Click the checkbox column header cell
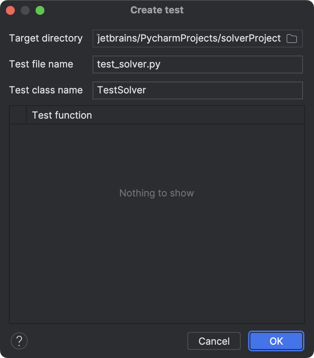The width and height of the screenshot is (314, 358). click(x=17, y=115)
